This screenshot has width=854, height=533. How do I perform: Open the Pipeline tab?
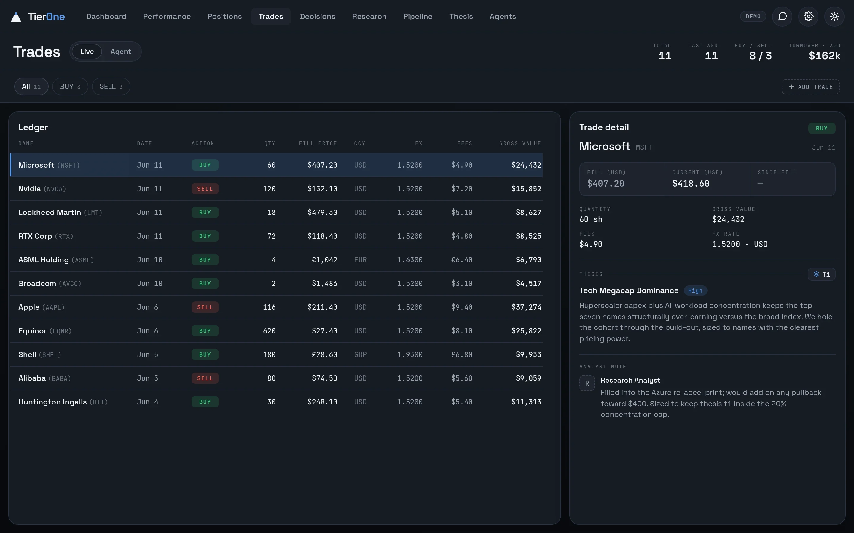point(418,16)
